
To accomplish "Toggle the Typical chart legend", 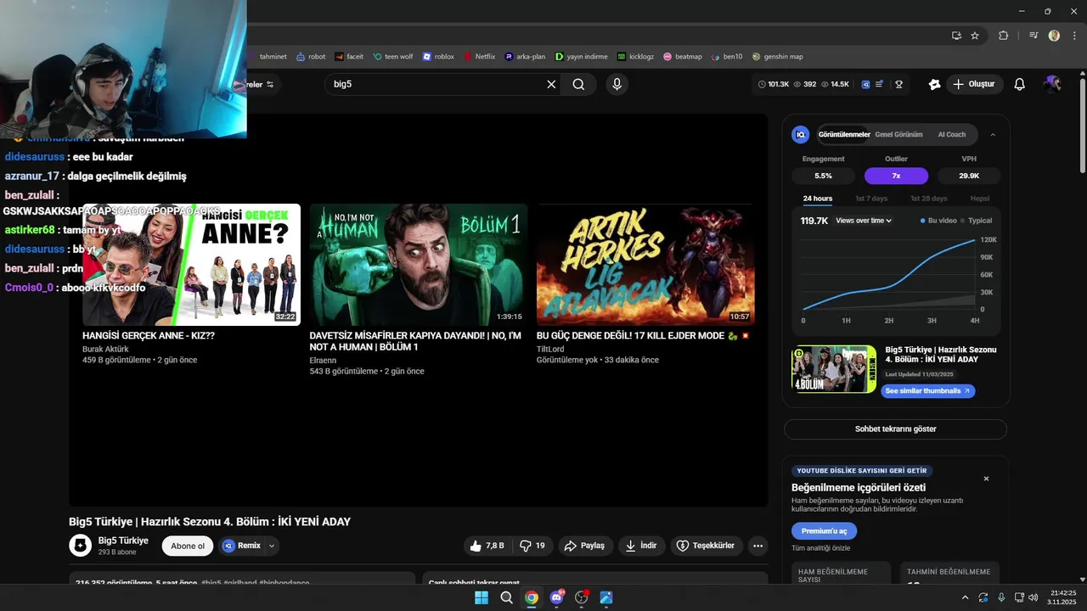I will pyautogui.click(x=976, y=221).
